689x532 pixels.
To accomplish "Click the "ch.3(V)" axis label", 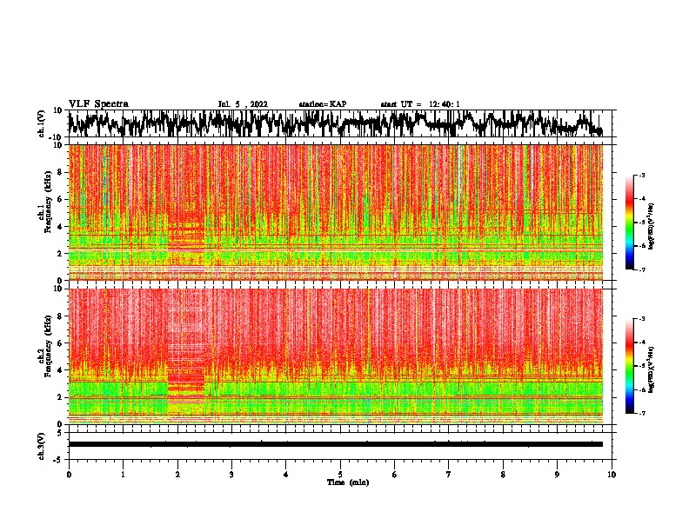I will coord(42,446).
